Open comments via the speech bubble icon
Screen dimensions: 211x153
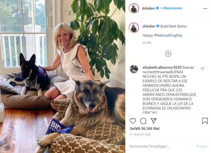pyautogui.click(x=143, y=121)
